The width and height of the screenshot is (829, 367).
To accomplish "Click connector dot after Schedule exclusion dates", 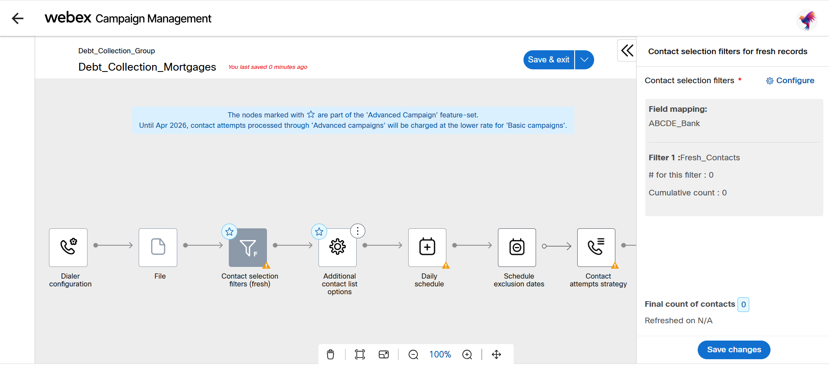I will (x=544, y=246).
